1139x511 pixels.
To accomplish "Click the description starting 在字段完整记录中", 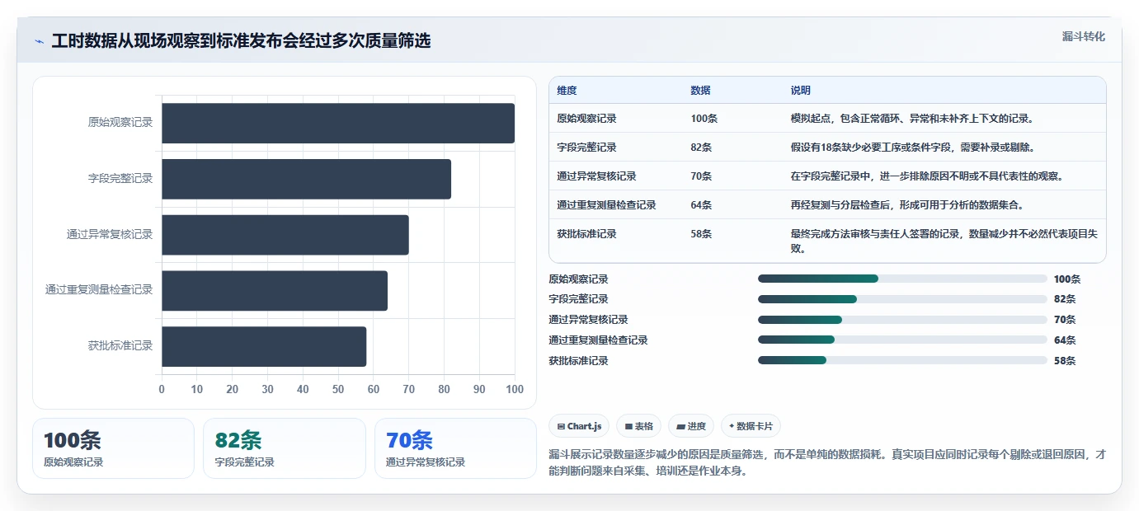I will pos(930,176).
